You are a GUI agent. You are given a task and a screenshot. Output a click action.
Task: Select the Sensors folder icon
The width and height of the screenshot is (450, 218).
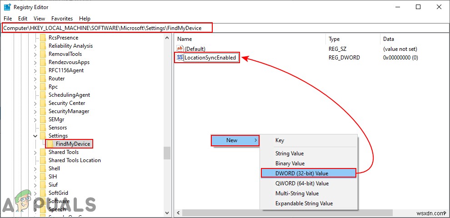coord(43,128)
